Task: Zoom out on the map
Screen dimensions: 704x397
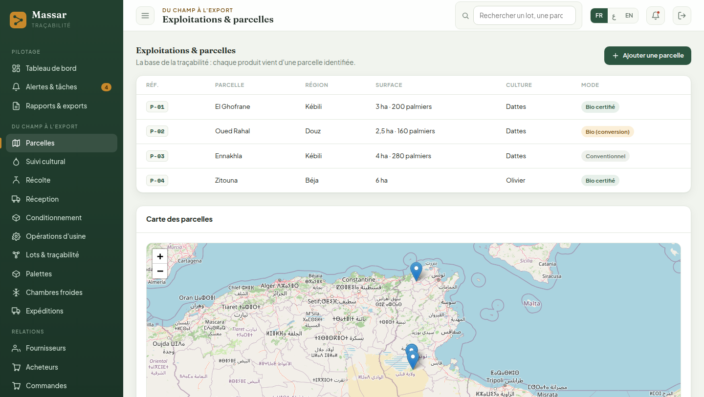Action: point(160,271)
